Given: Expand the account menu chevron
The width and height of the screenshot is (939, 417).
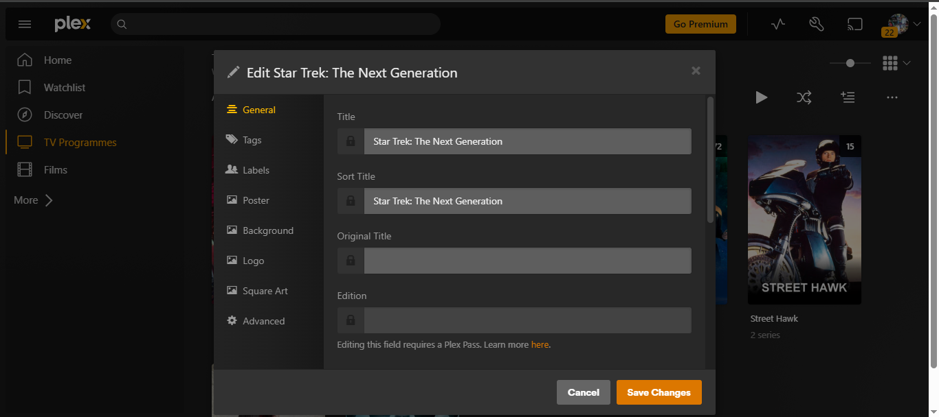Looking at the screenshot, I should 917,24.
